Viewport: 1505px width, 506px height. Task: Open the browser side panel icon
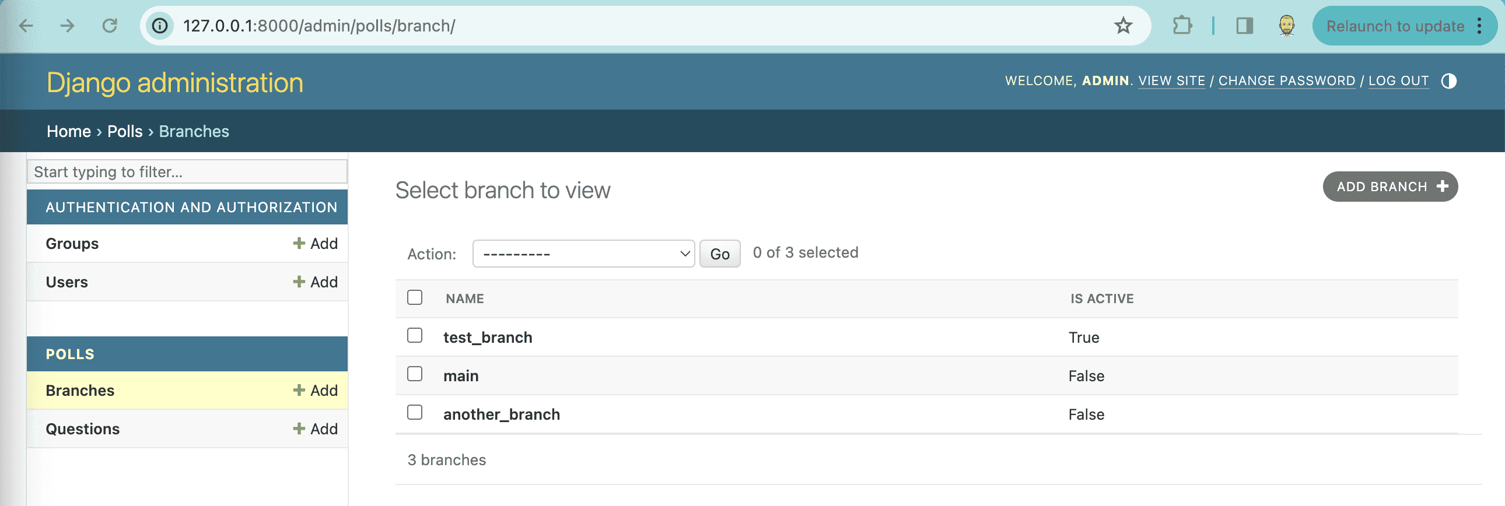click(1244, 26)
